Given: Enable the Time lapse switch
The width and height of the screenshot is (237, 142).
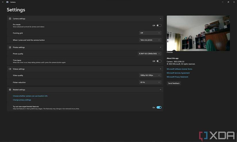Looking at the screenshot, I should pos(159,61).
